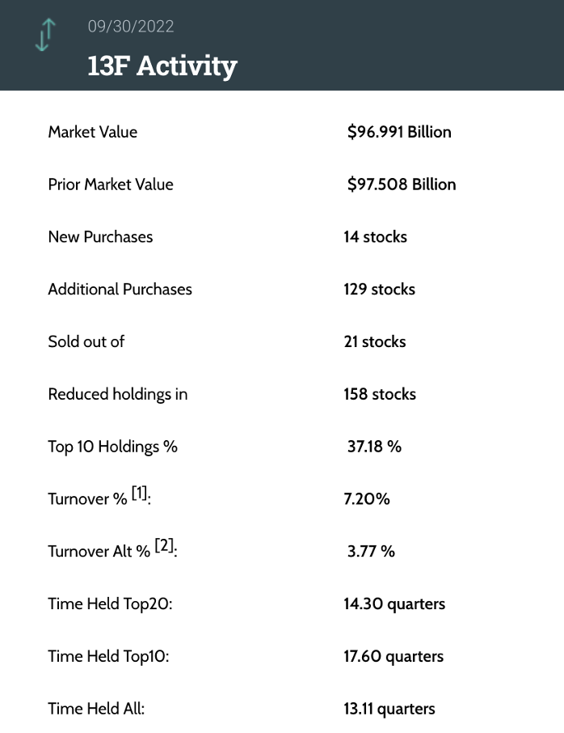This screenshot has width=564, height=733.
Task: Select the $97.508 Billion value
Action: [x=402, y=184]
